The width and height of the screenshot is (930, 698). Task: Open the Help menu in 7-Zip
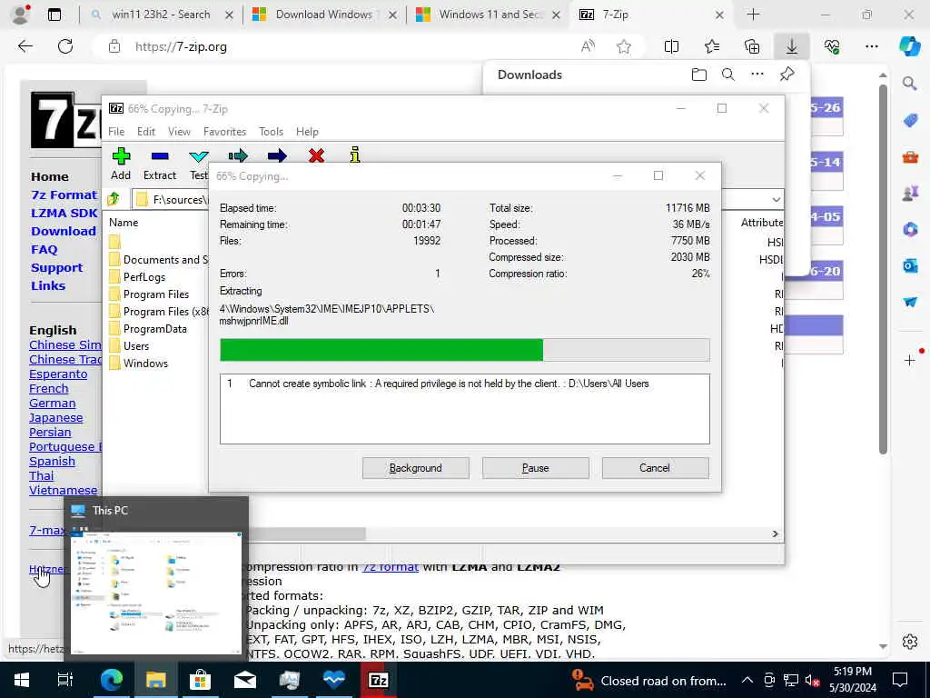click(307, 132)
